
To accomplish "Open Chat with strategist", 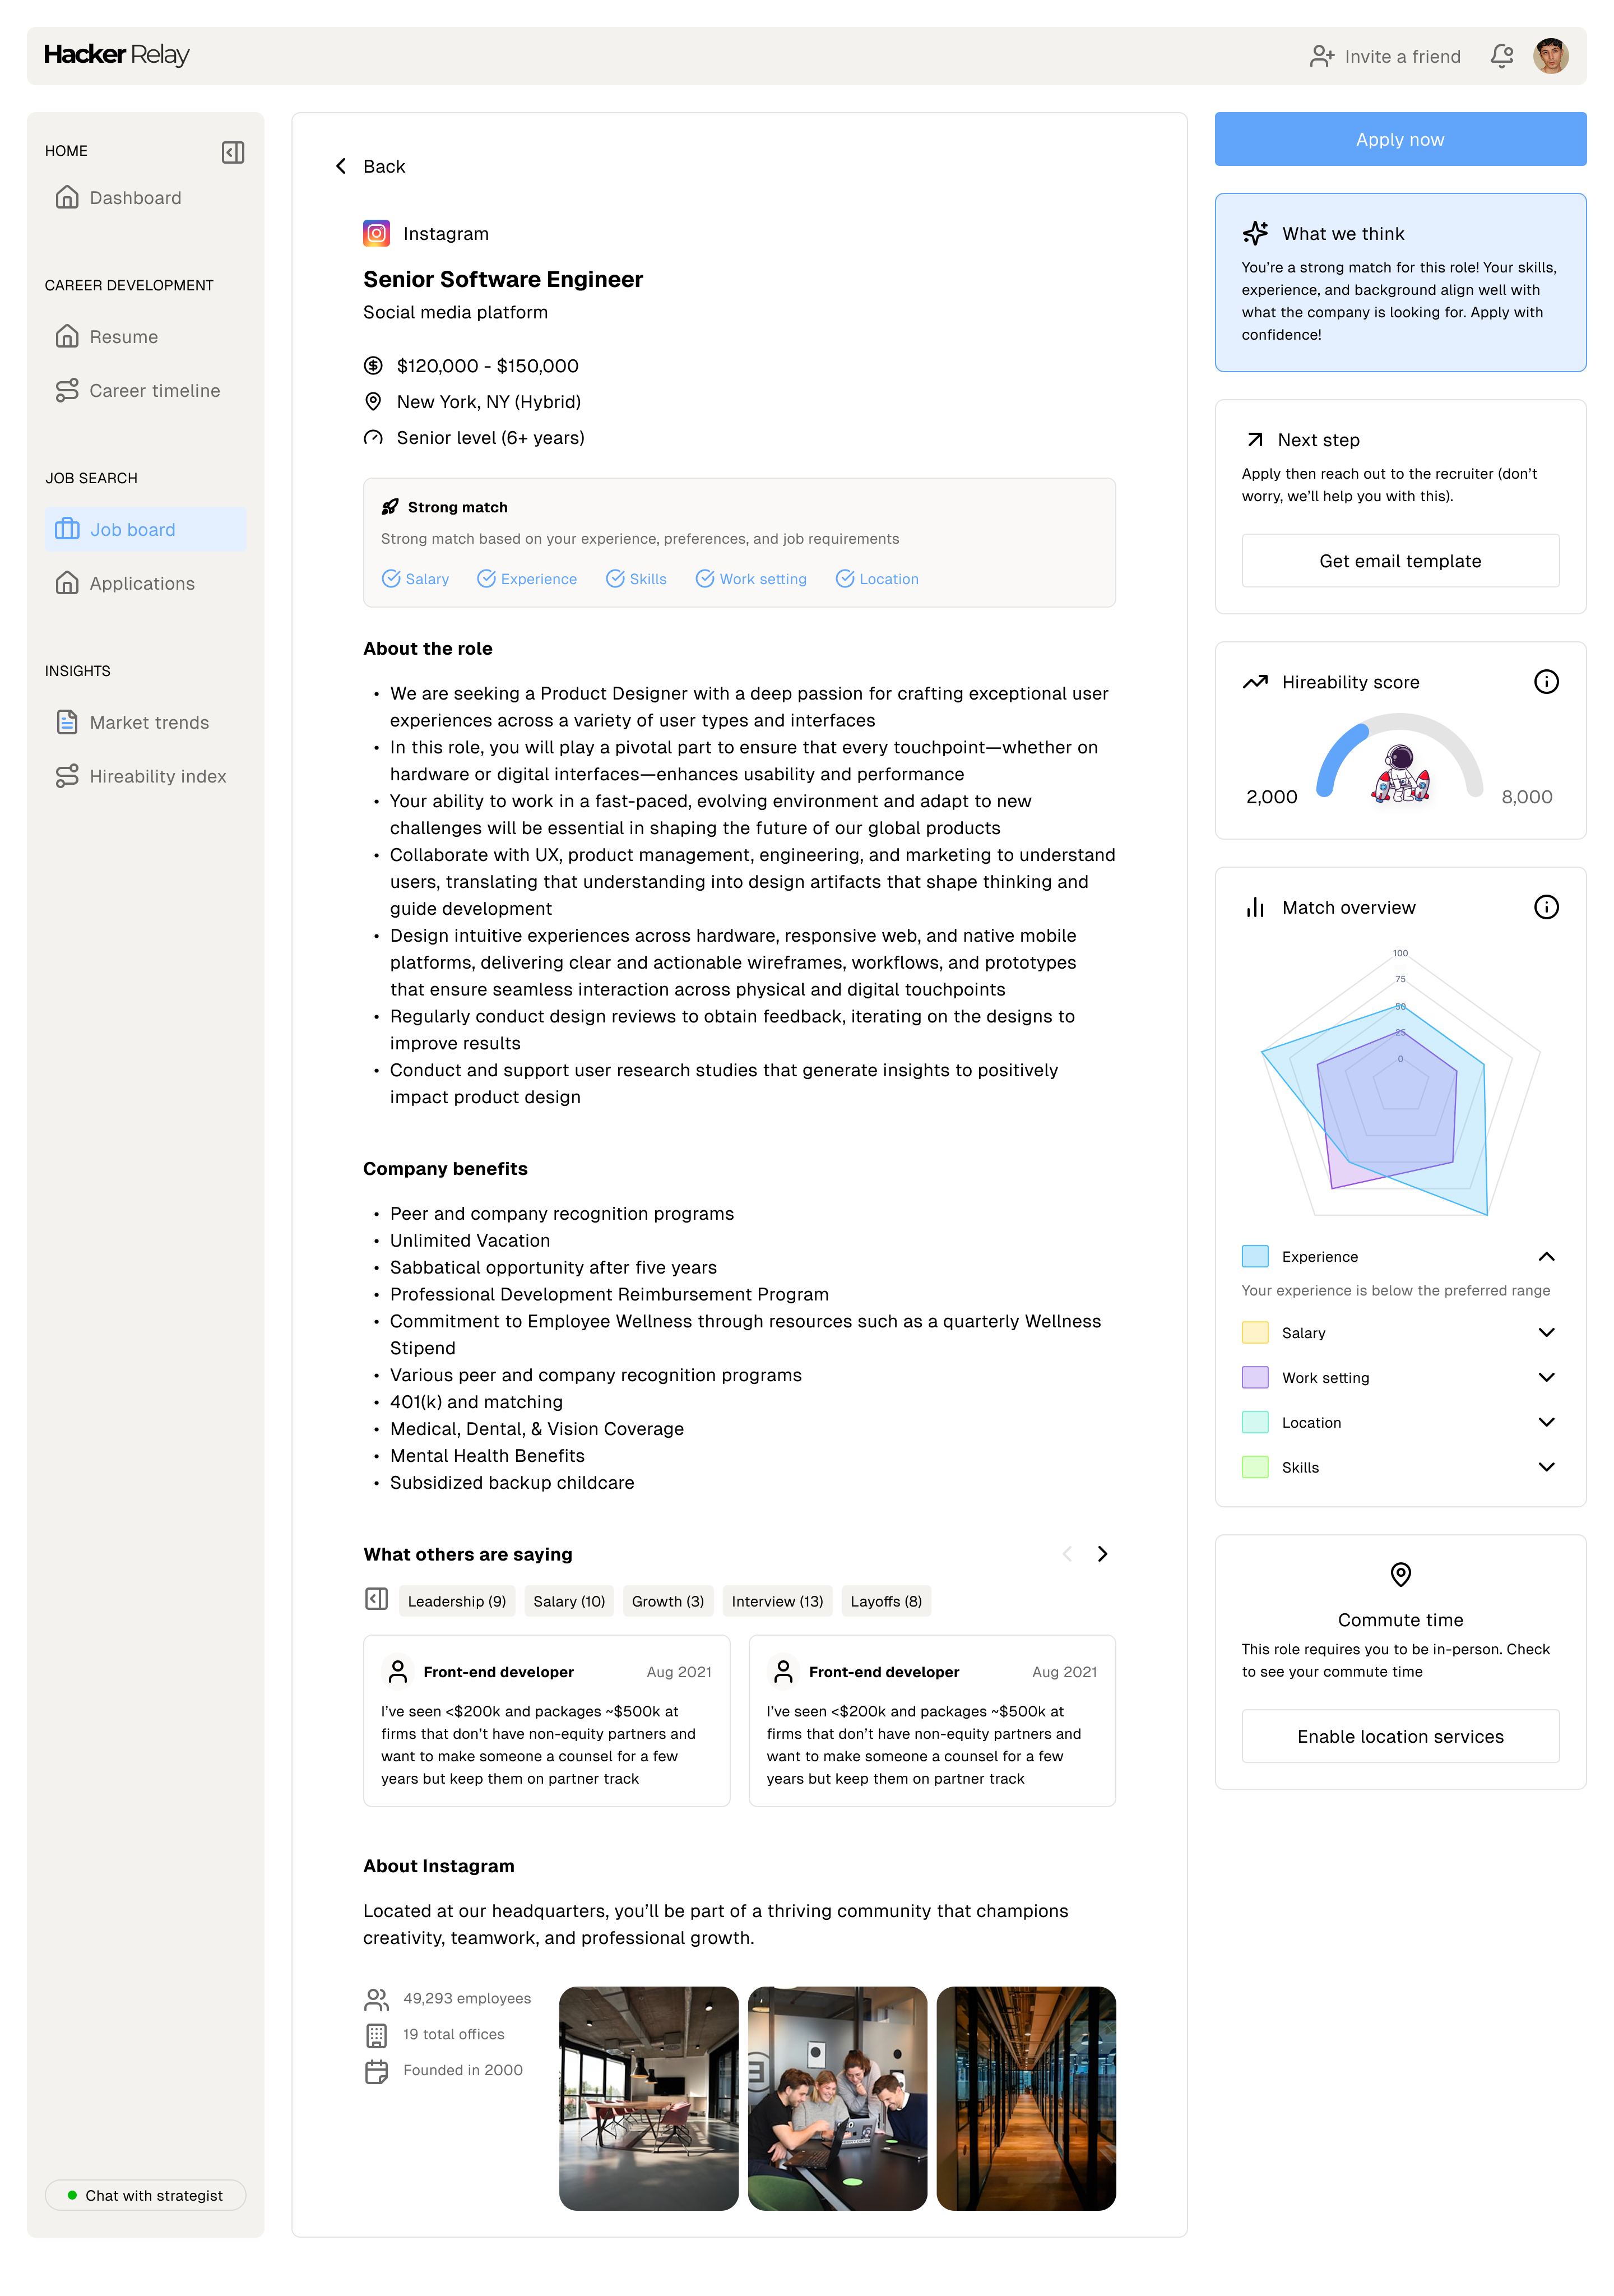I will coord(145,2195).
